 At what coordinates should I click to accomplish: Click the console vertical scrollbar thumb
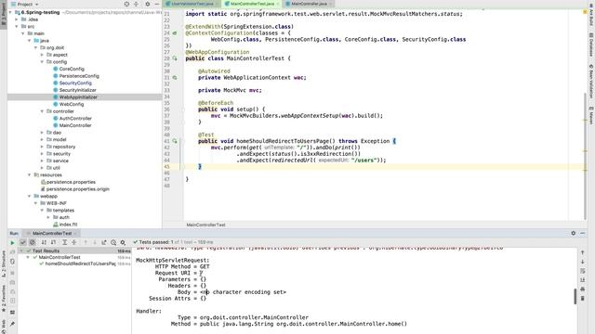575,296
